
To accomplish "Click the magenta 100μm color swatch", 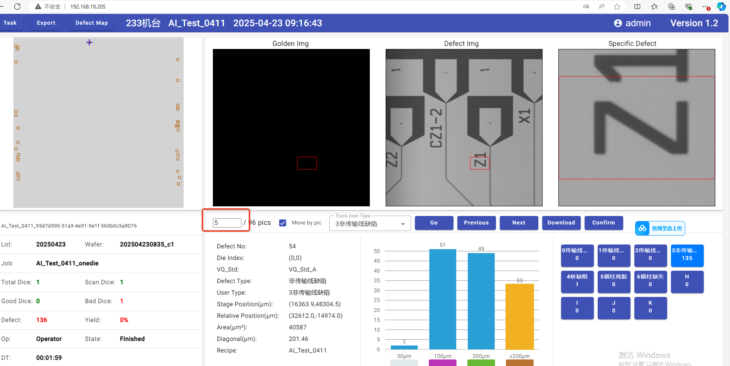I will pyautogui.click(x=442, y=363).
